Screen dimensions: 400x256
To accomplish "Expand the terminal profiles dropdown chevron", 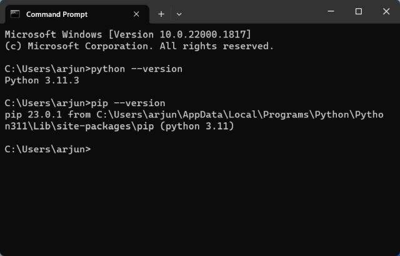I will coord(179,14).
